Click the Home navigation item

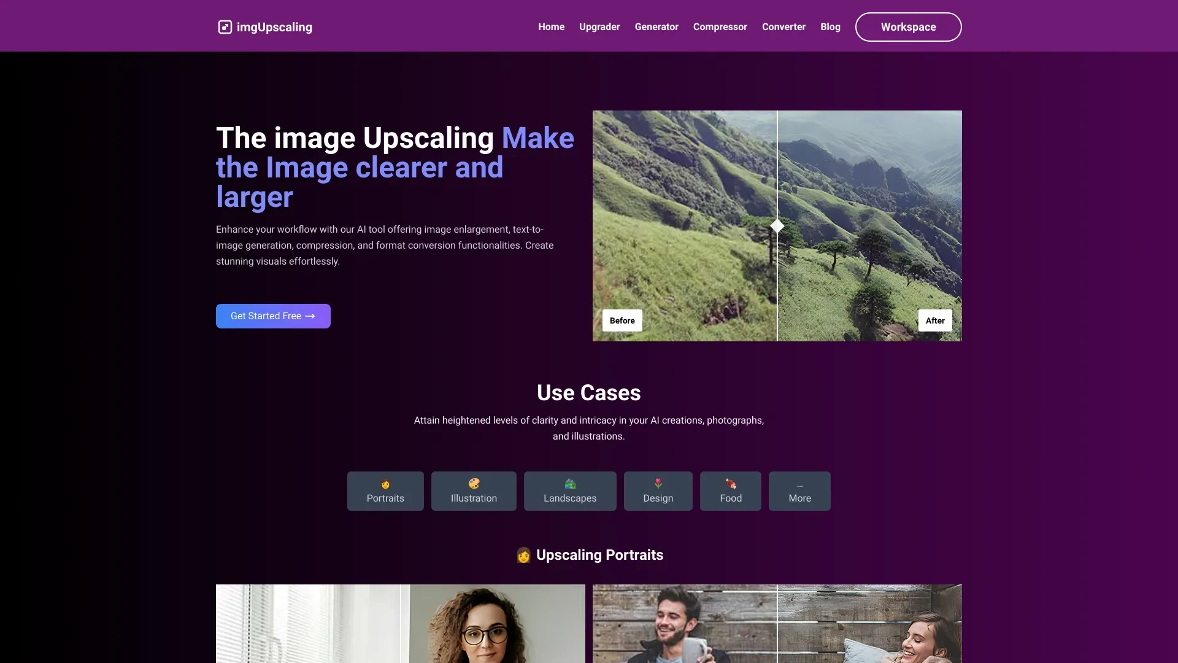click(x=551, y=27)
